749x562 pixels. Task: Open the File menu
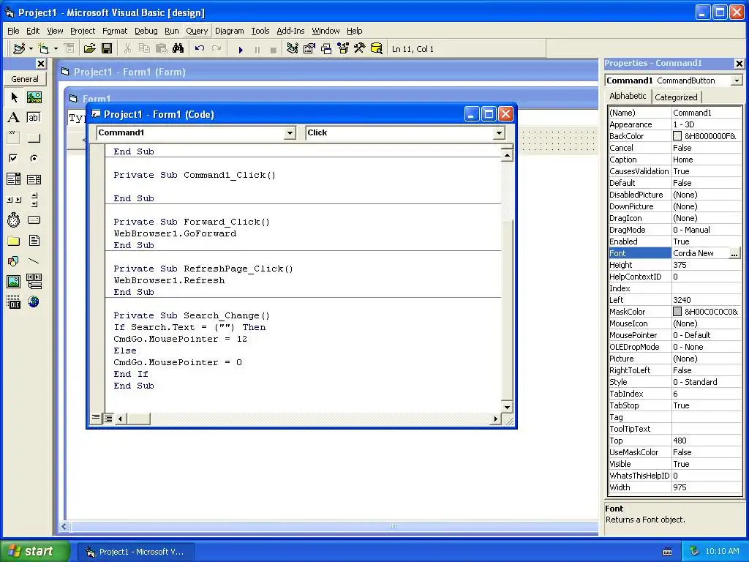point(13,31)
